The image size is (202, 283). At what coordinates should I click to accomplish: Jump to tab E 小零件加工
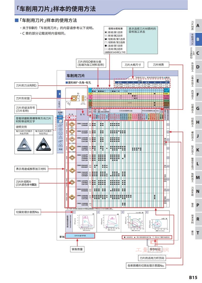pyautogui.click(x=196, y=81)
